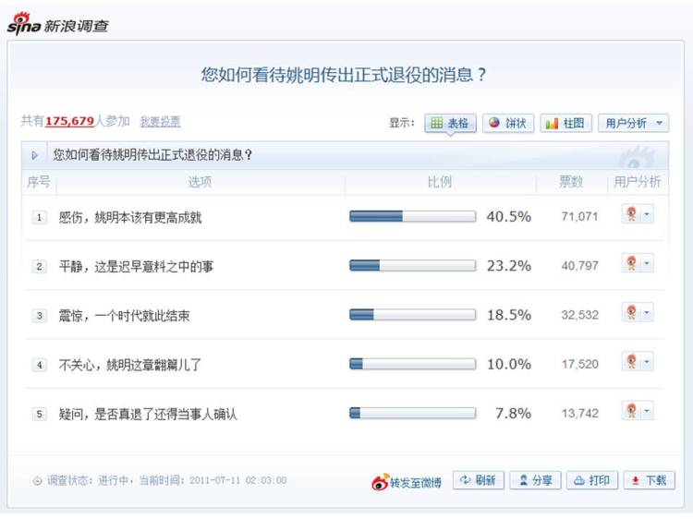
Task: Click the user analysis icon for option 3
Action: coord(632,313)
